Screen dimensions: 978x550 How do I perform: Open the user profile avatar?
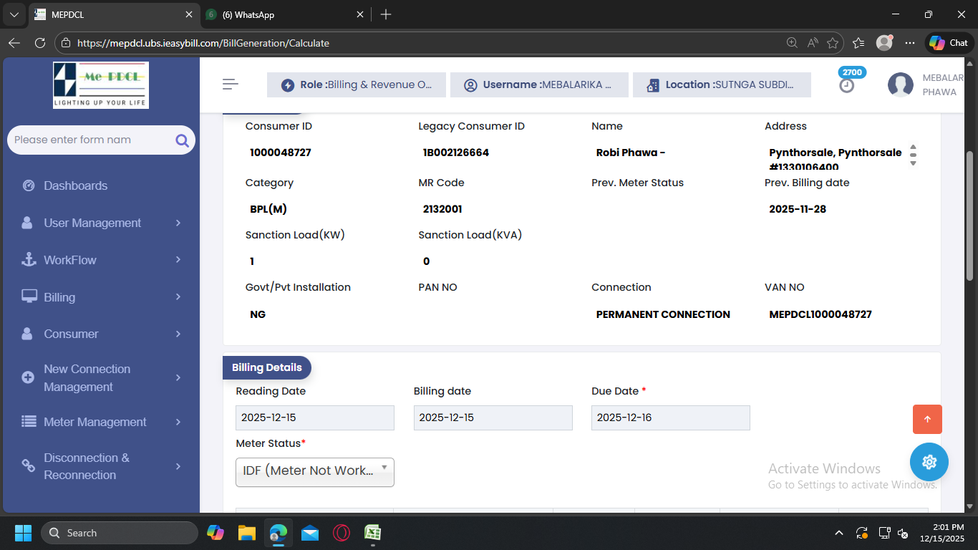point(900,85)
